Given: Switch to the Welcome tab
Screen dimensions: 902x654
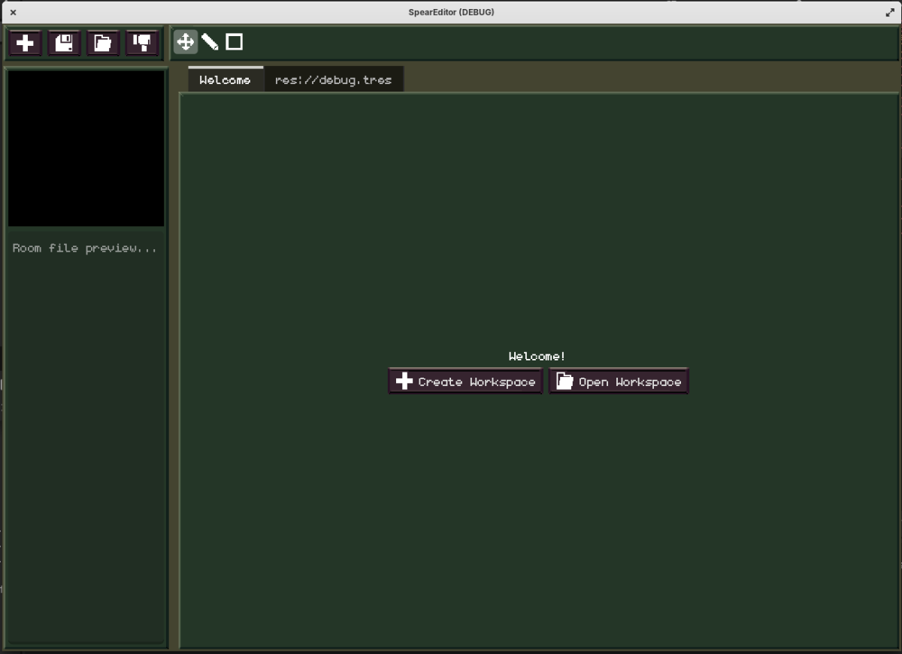Looking at the screenshot, I should click(x=225, y=80).
